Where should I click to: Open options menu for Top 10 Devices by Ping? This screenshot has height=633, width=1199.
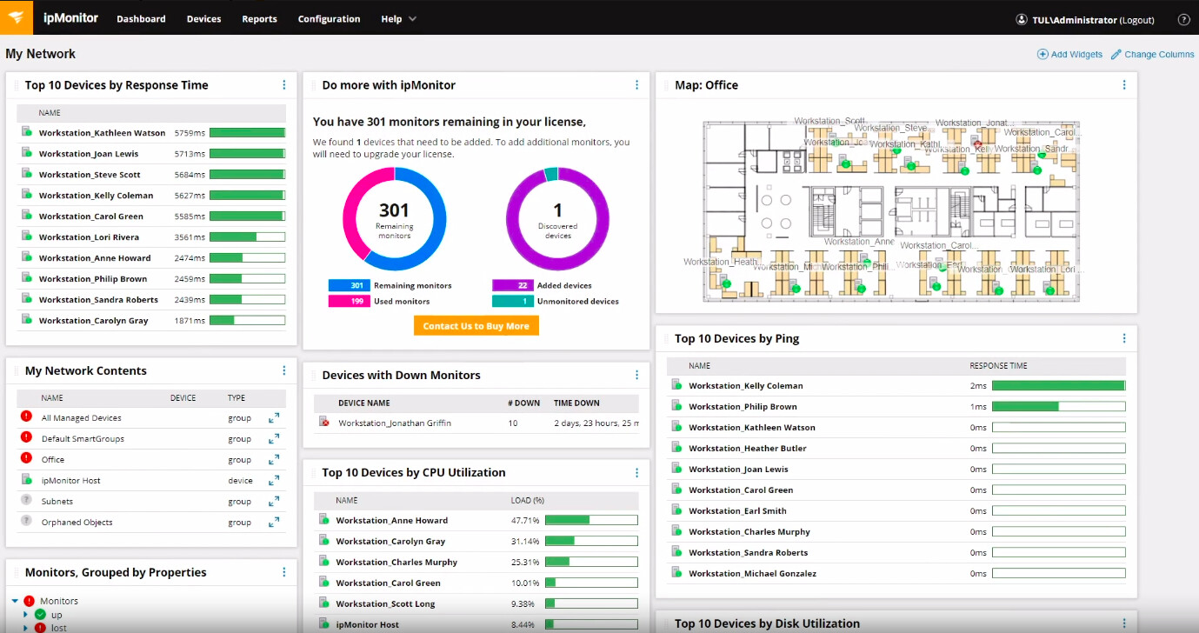click(1123, 338)
